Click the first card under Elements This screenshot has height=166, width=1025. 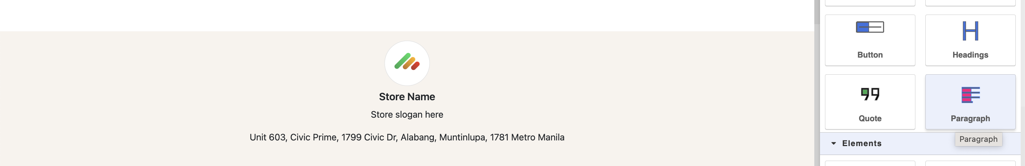(x=870, y=163)
